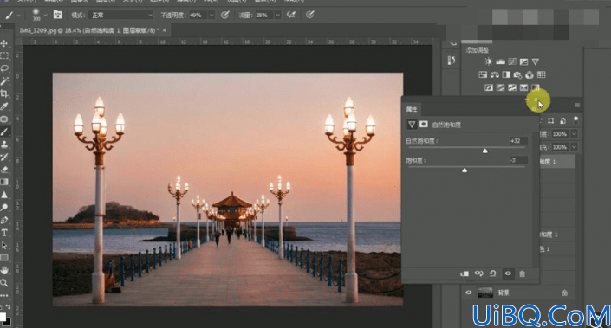Open the Properties panel menu
Viewport: 611px width, 328px height.
pos(577,105)
